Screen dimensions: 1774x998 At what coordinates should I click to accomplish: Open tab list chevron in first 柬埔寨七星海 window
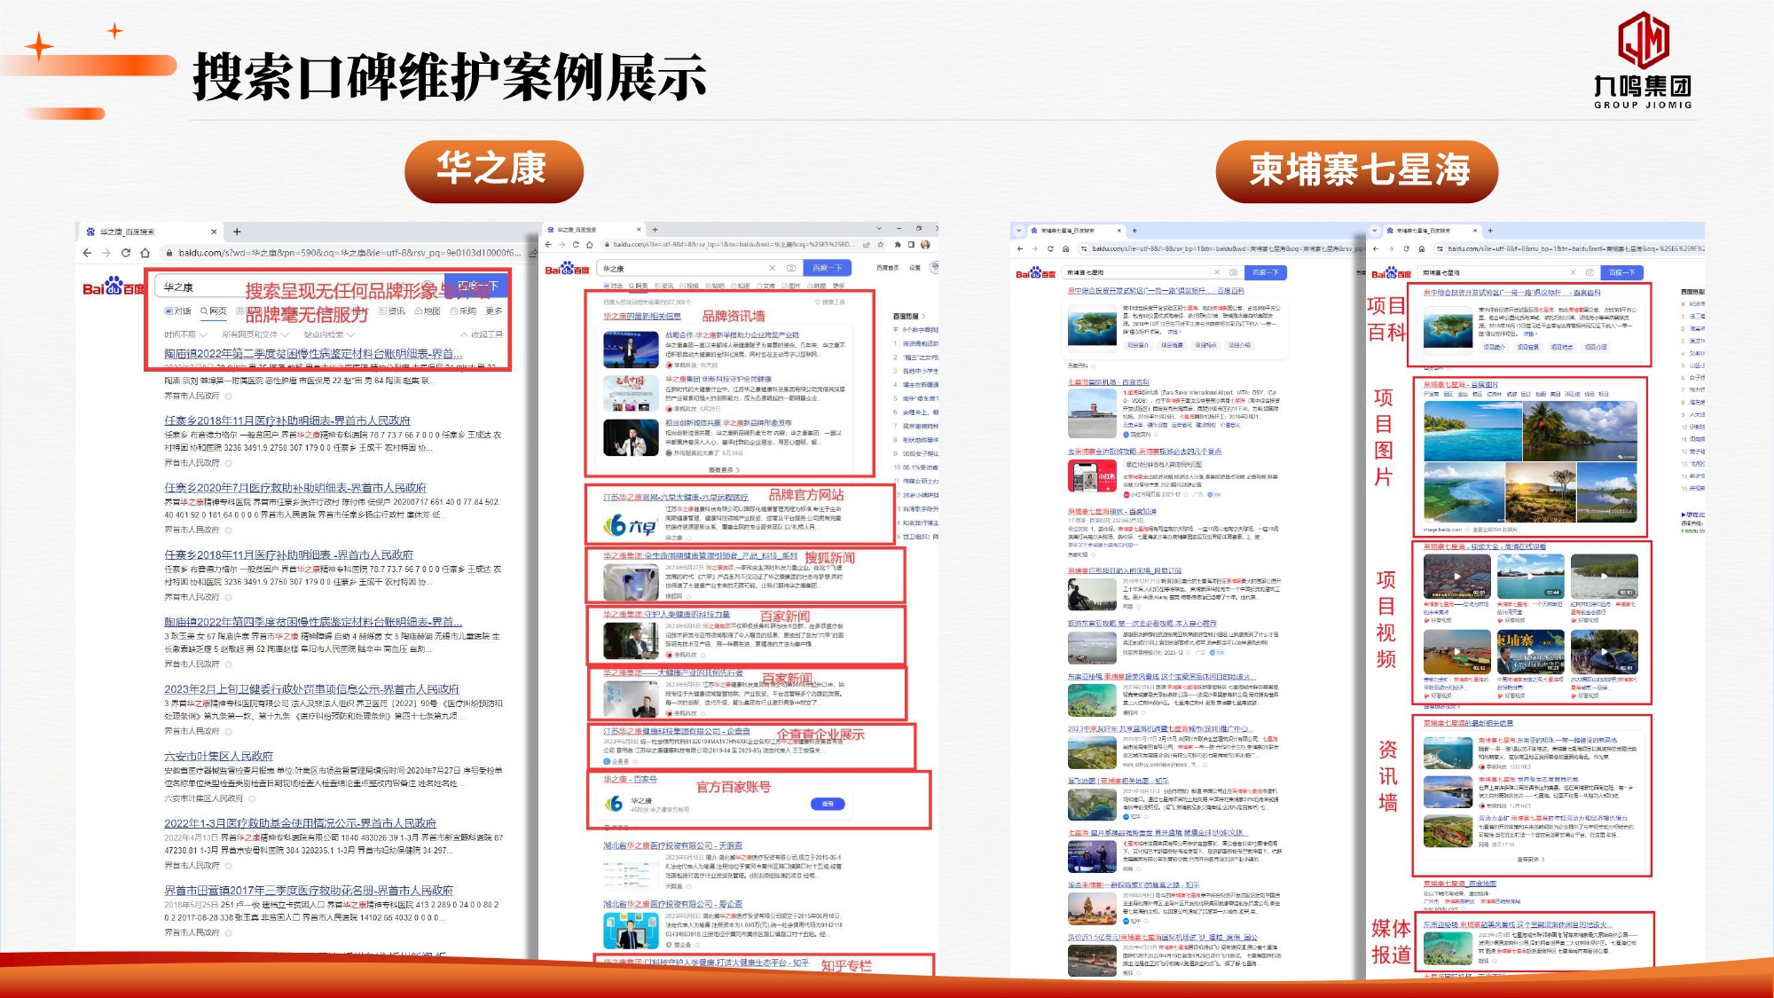click(1019, 231)
